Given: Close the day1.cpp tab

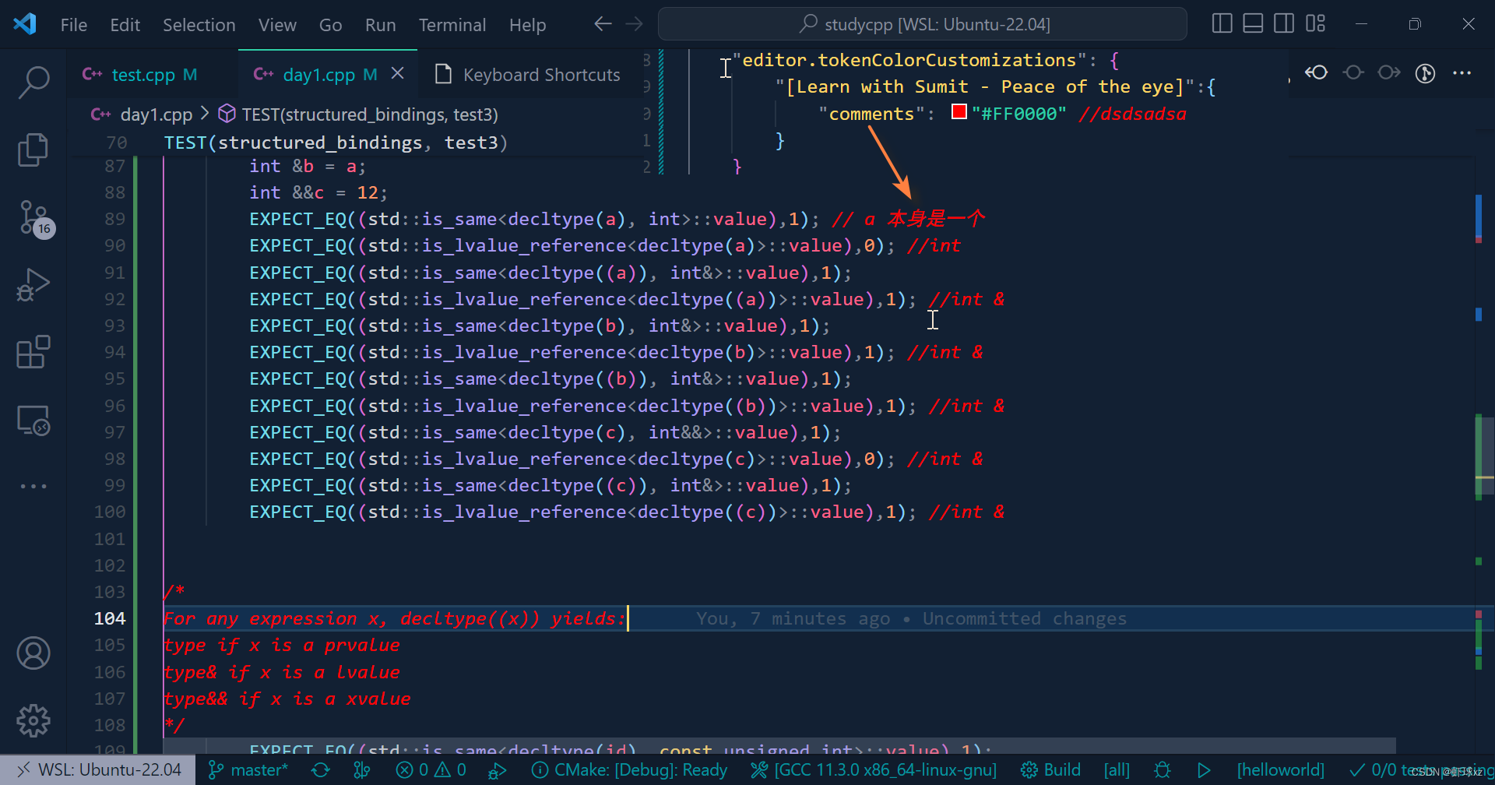Looking at the screenshot, I should (397, 73).
